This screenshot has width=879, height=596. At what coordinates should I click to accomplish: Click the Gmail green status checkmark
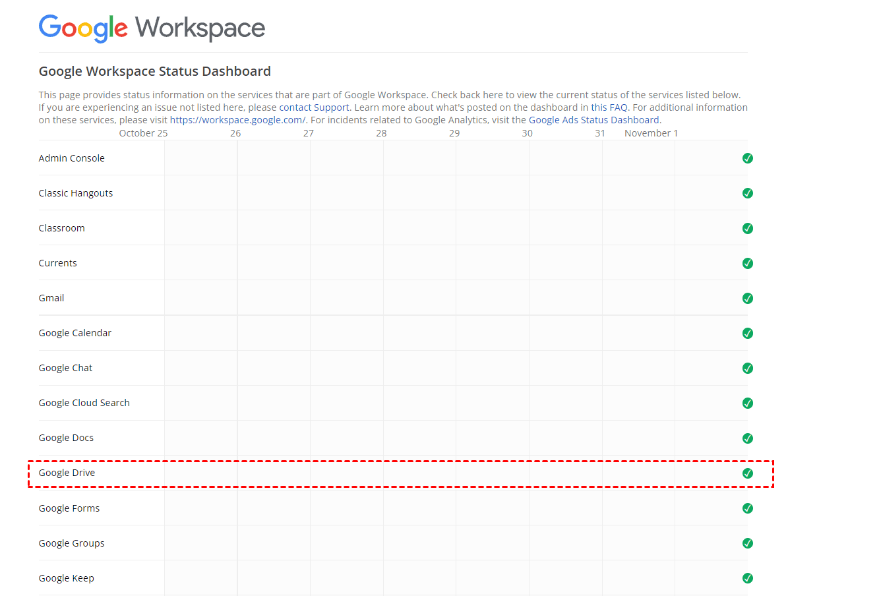748,298
